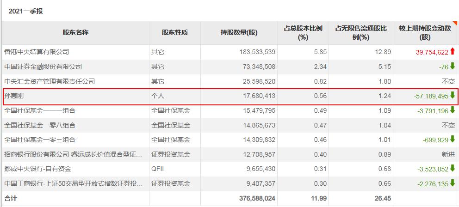Image resolution: width=459 pixels, height=207 pixels.
Task: Open 挪威中央银行-自有资金 entry
Action: [x=38, y=169]
